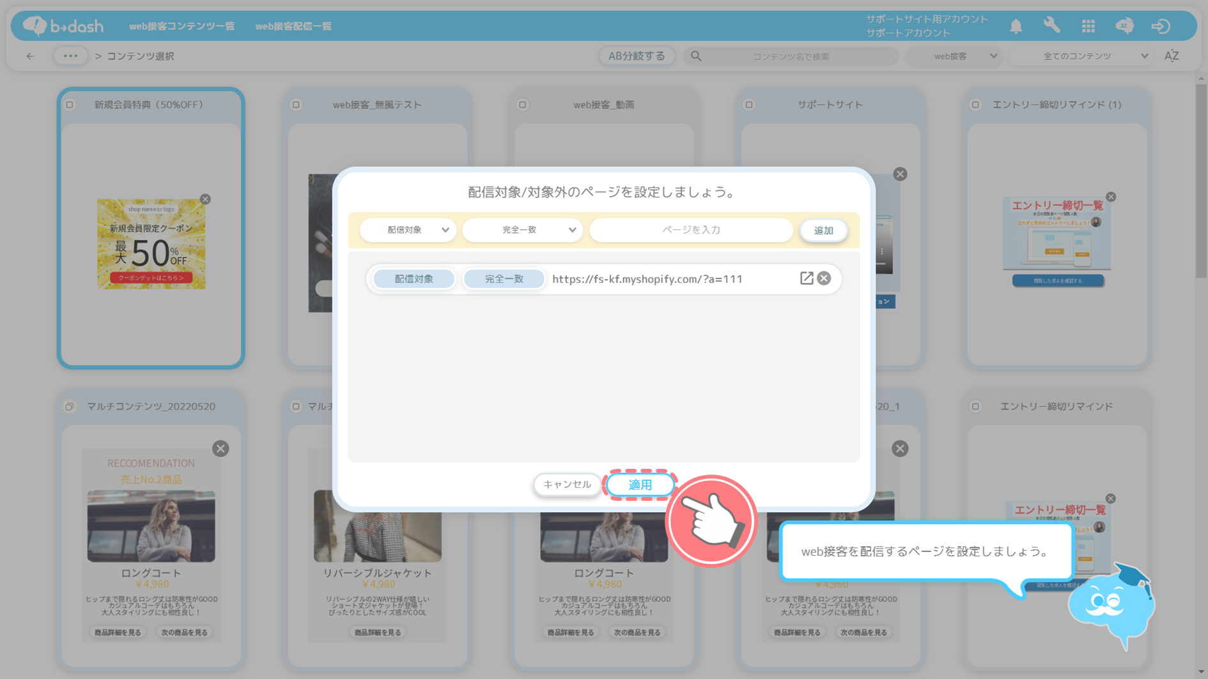Click the 配信対象 tag in URL row
The width and height of the screenshot is (1208, 679).
coord(414,279)
